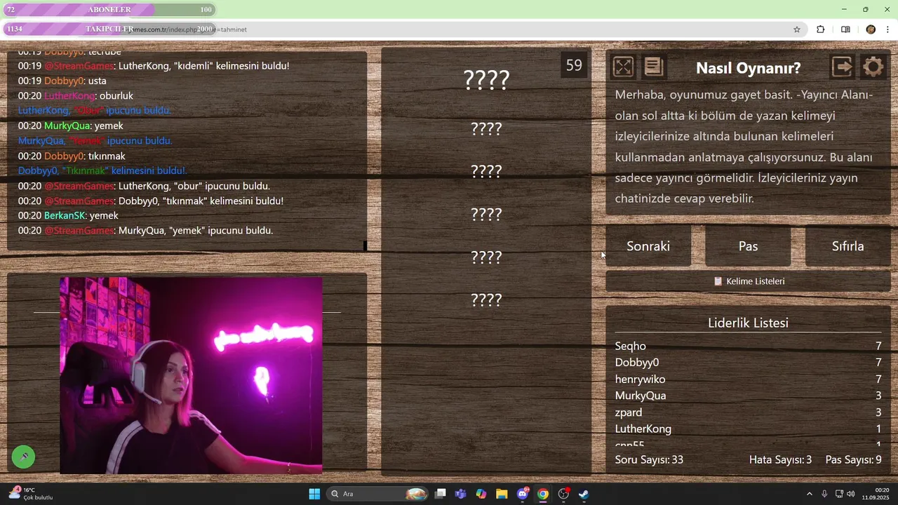Click the ABONELER progress bar overlay
The image size is (898, 505).
pyautogui.click(x=109, y=10)
